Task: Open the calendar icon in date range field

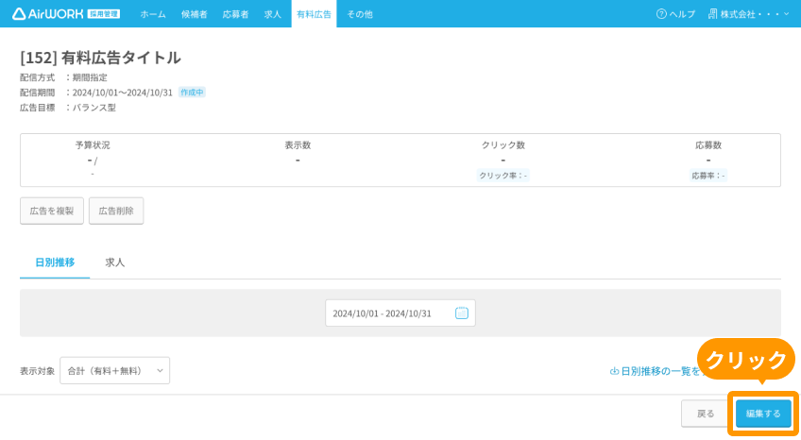Action: coord(461,313)
